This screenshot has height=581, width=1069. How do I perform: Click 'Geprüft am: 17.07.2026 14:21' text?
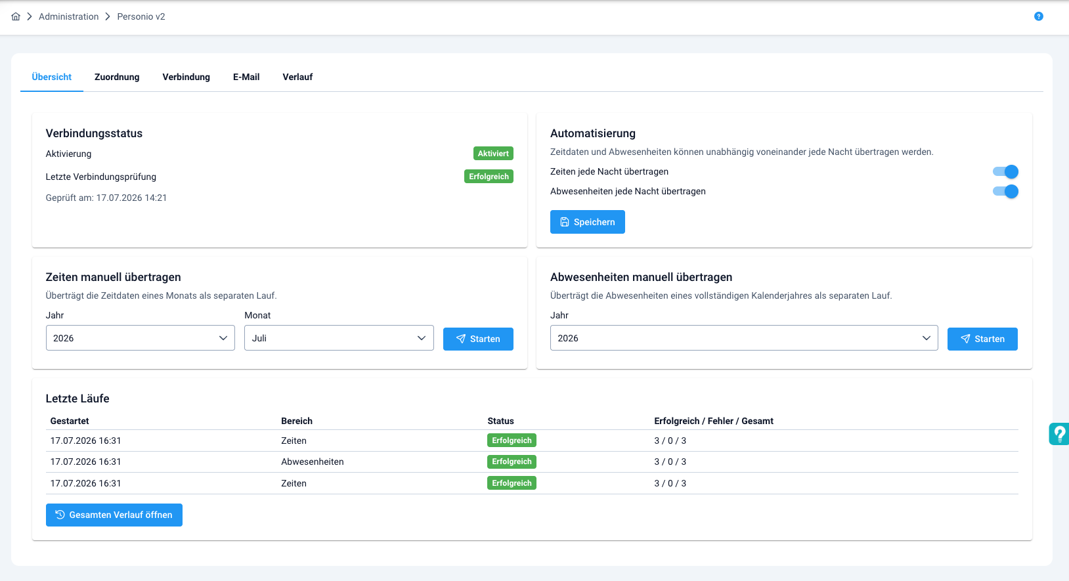coord(106,198)
